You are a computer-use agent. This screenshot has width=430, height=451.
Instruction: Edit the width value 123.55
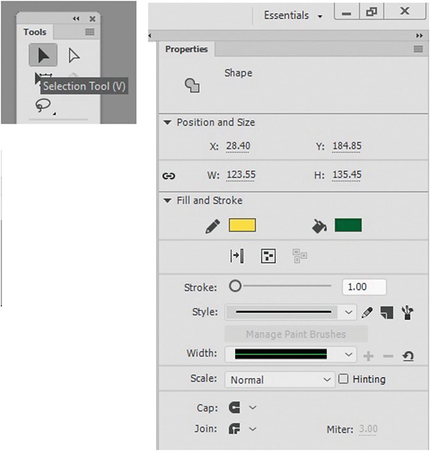pyautogui.click(x=240, y=175)
